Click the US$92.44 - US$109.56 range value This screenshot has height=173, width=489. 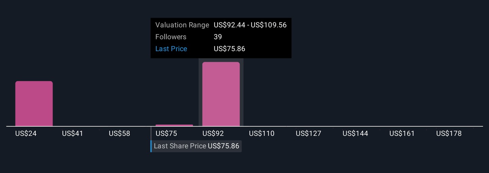click(250, 25)
